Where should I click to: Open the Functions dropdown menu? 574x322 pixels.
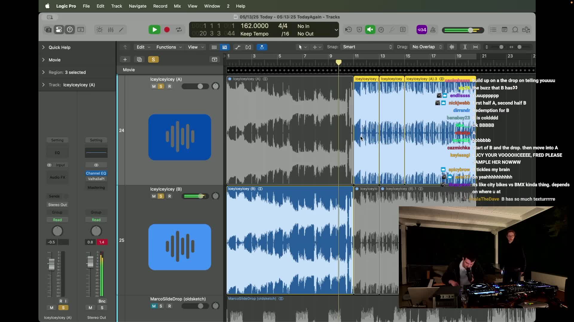coord(169,47)
